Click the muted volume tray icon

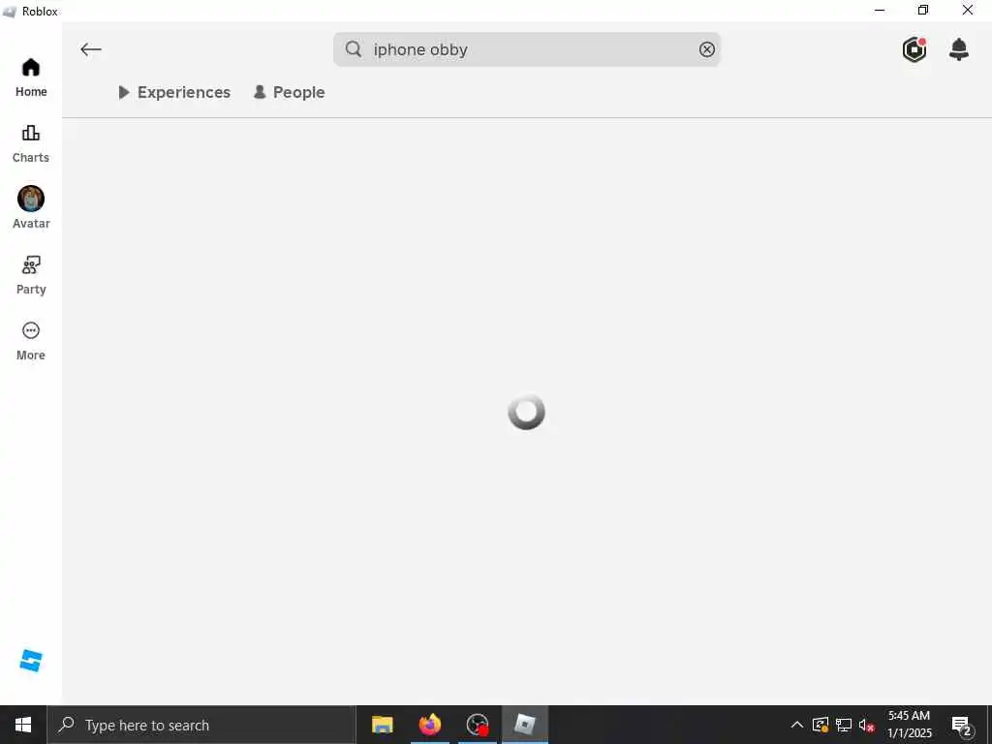pos(866,725)
